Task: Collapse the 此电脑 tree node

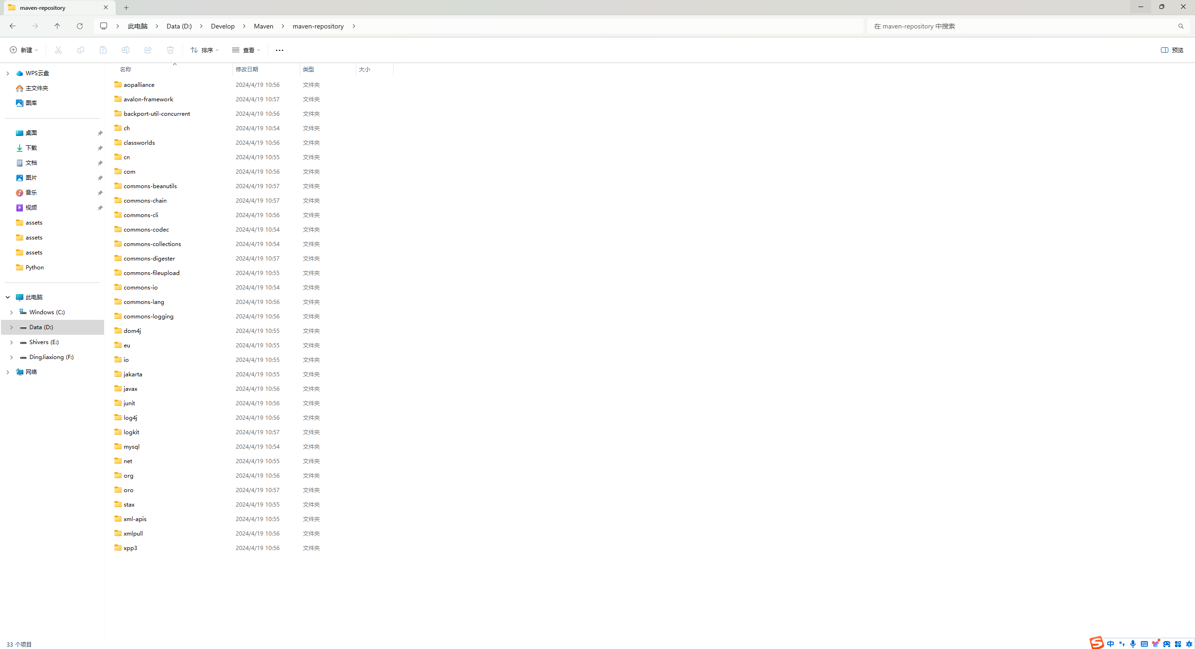Action: point(7,297)
